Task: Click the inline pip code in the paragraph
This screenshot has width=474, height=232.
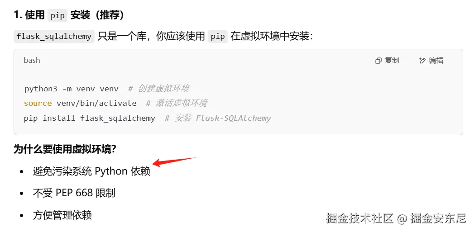Action: [218, 37]
